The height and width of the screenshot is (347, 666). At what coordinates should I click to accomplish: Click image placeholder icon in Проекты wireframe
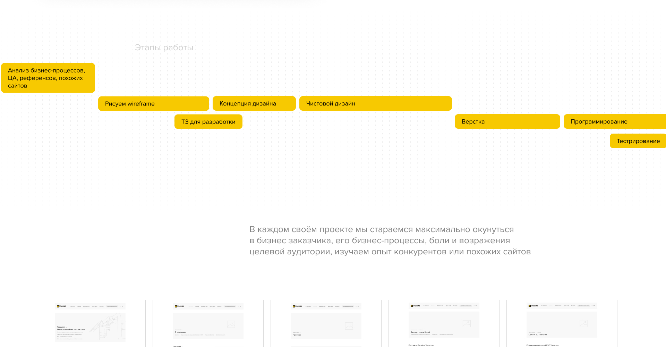349,326
